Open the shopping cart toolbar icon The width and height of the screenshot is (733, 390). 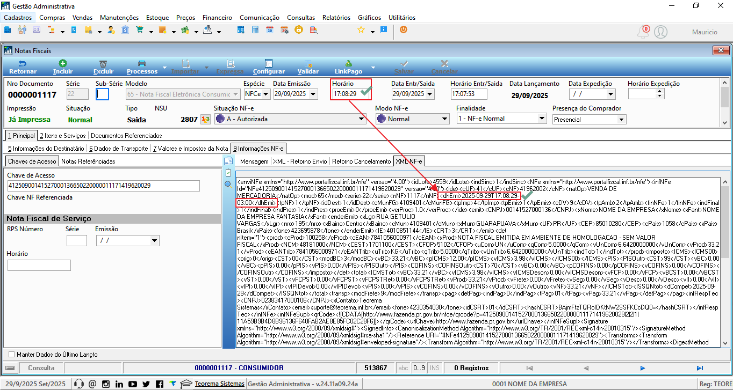(x=140, y=30)
